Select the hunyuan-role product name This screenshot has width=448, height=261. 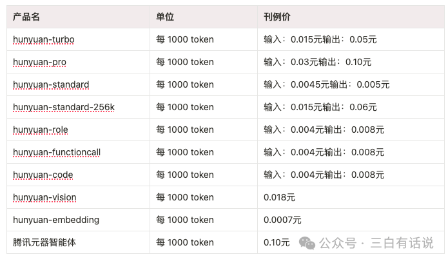pyautogui.click(x=40, y=130)
